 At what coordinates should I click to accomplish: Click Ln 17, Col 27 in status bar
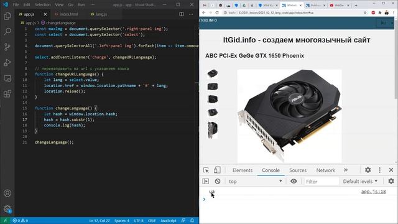click(x=99, y=221)
